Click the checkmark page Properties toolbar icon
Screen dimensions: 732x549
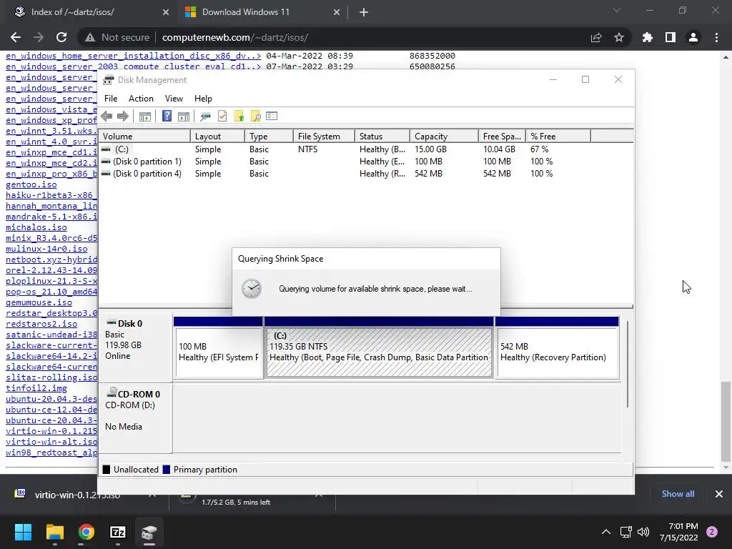pyautogui.click(x=222, y=117)
